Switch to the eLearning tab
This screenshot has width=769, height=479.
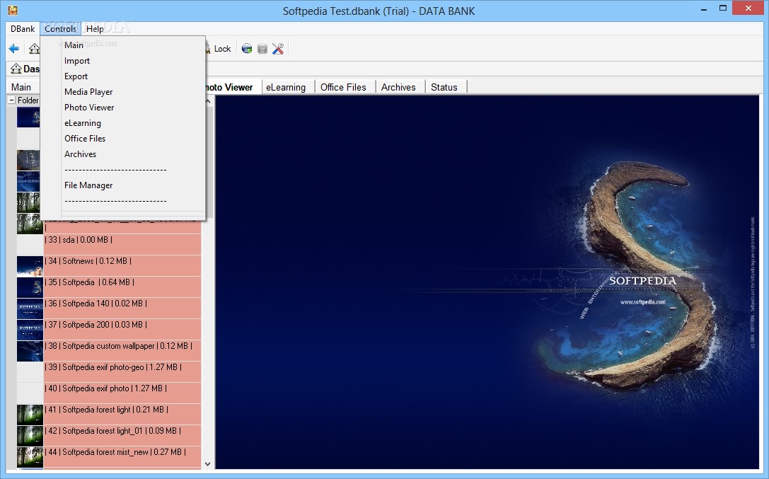(286, 87)
